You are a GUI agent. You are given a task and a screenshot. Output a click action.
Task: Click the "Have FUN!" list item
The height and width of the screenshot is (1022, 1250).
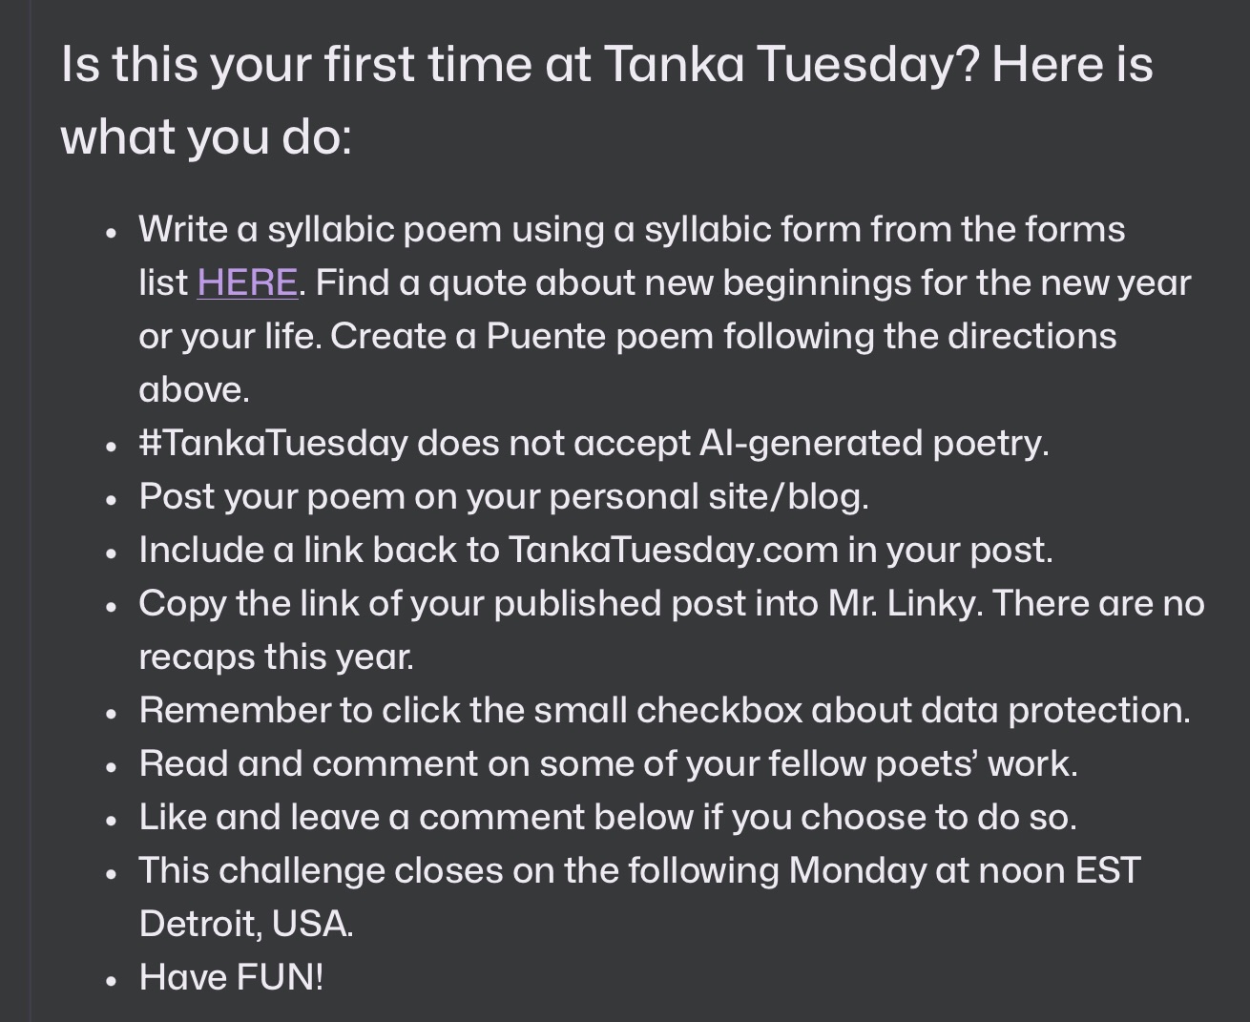coord(231,978)
